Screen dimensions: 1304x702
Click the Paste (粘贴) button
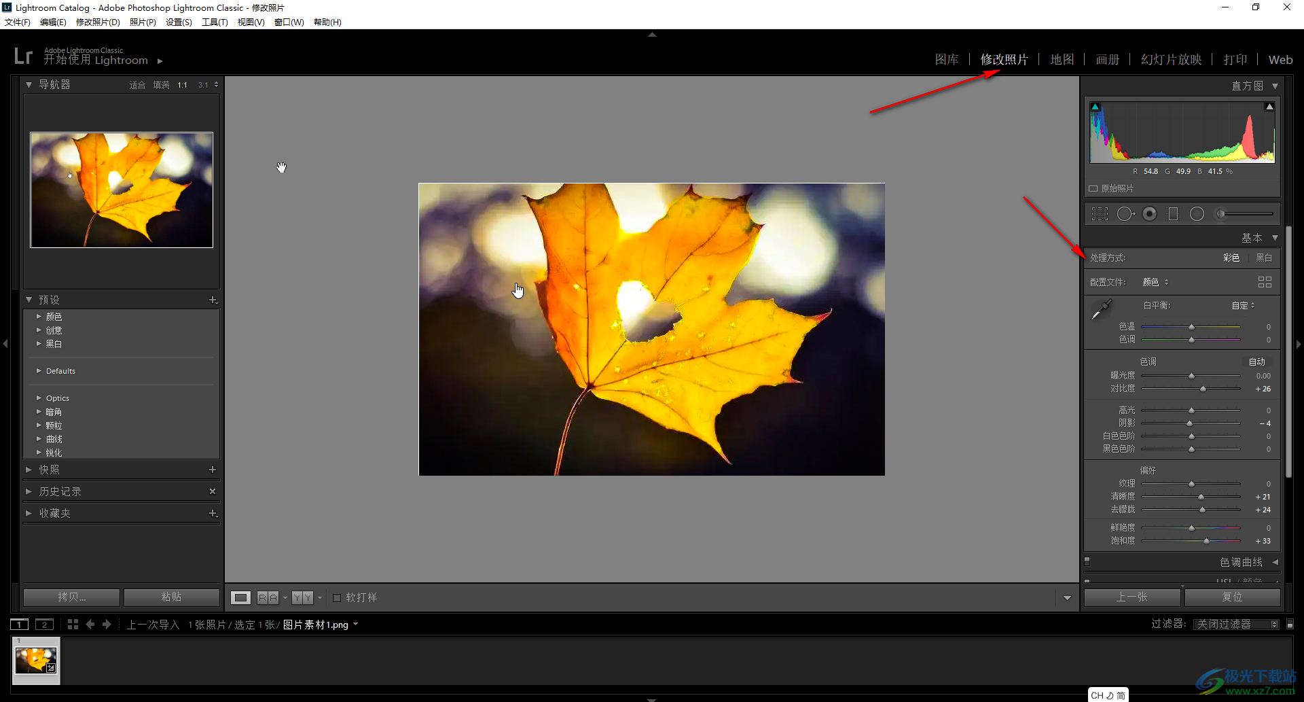[x=171, y=597]
